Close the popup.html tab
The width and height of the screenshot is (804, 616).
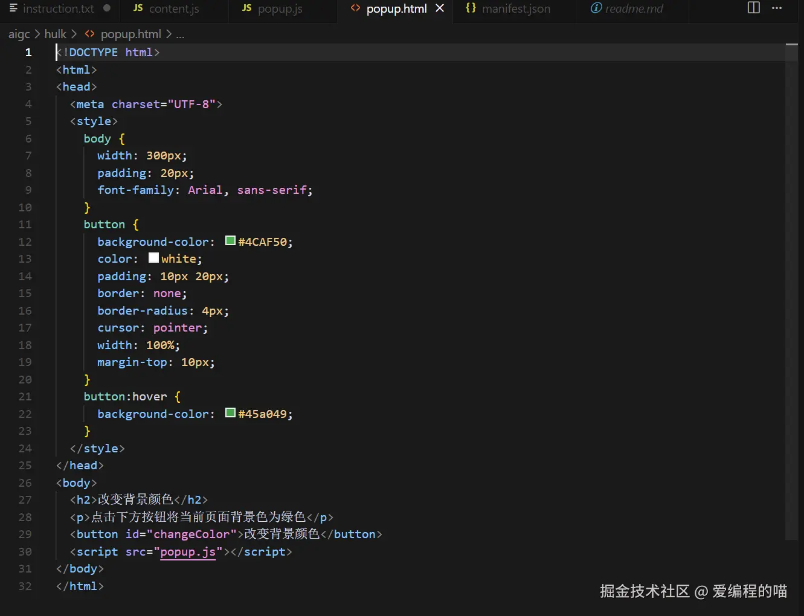[x=440, y=8]
